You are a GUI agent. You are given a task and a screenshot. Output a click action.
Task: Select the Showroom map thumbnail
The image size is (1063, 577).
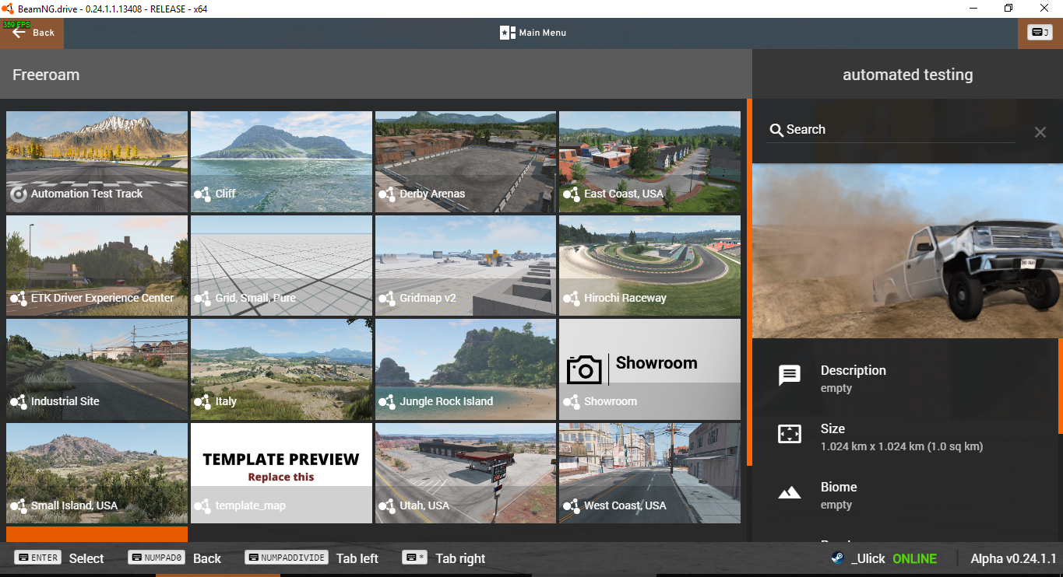point(649,369)
